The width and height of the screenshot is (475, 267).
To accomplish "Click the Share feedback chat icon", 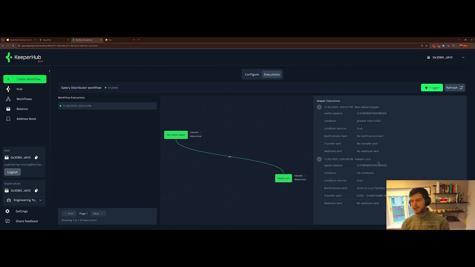I will 7,221.
